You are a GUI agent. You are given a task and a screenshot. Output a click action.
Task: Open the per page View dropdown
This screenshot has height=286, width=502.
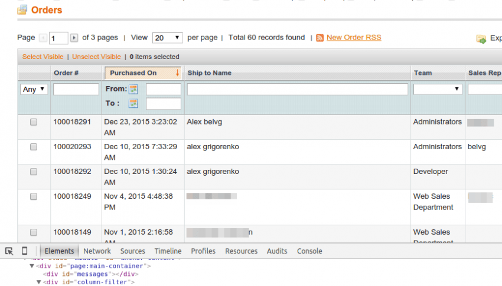pos(168,38)
